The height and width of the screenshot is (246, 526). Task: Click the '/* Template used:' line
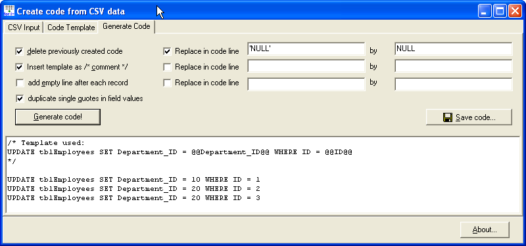pos(46,143)
